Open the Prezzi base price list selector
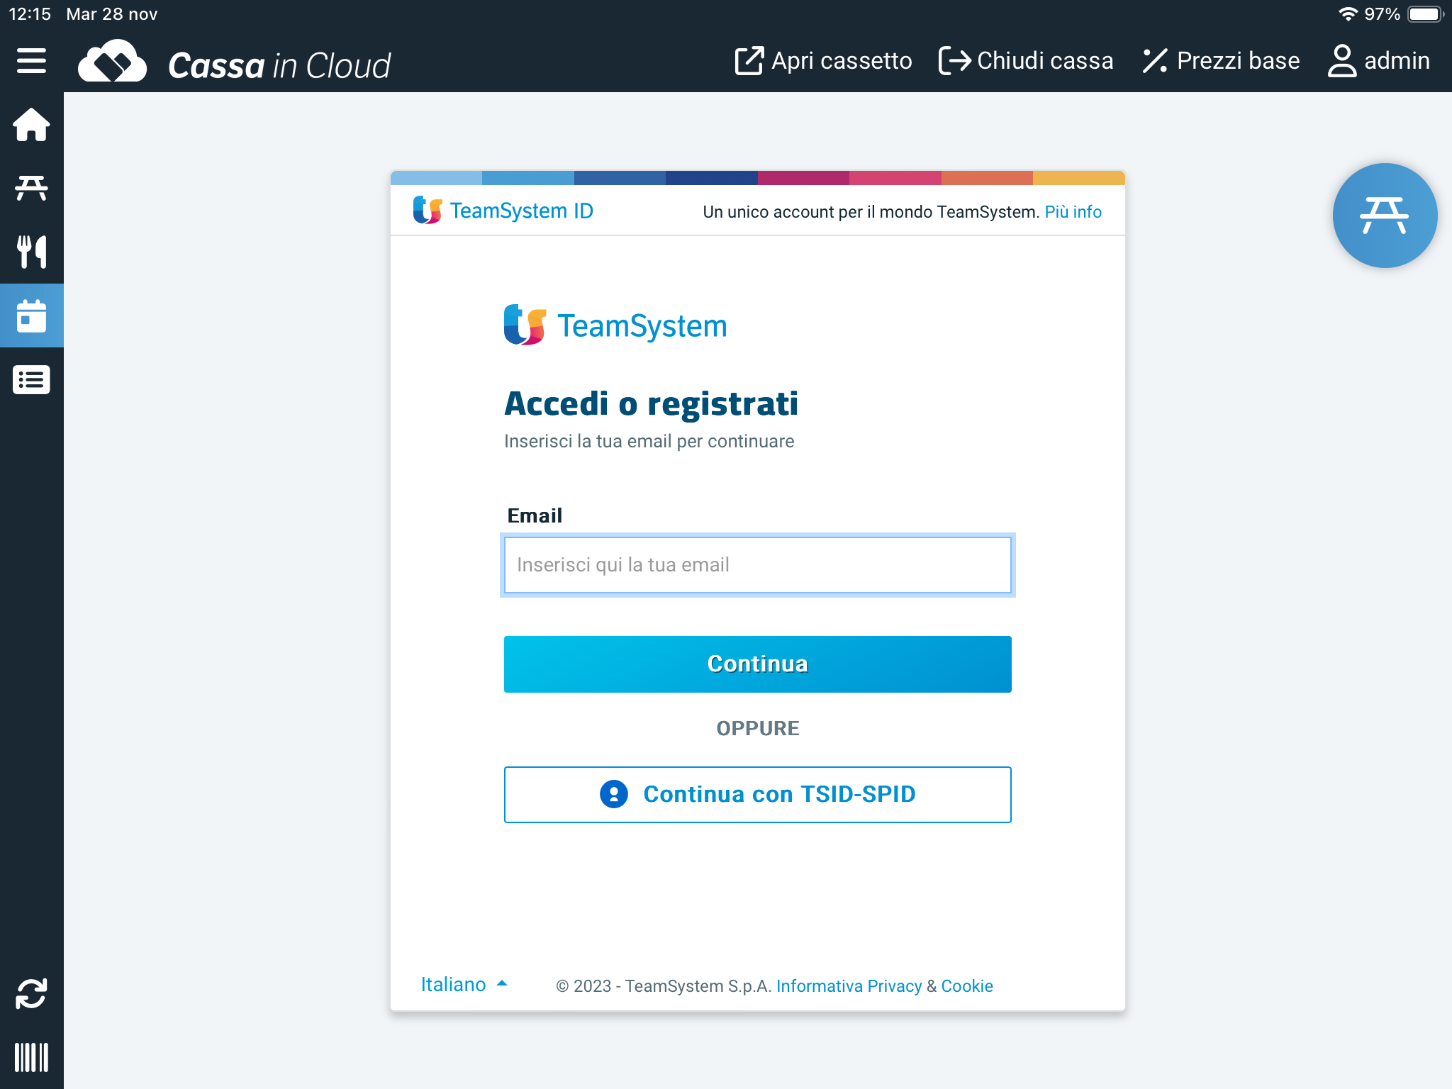This screenshot has height=1089, width=1452. coord(1221,61)
